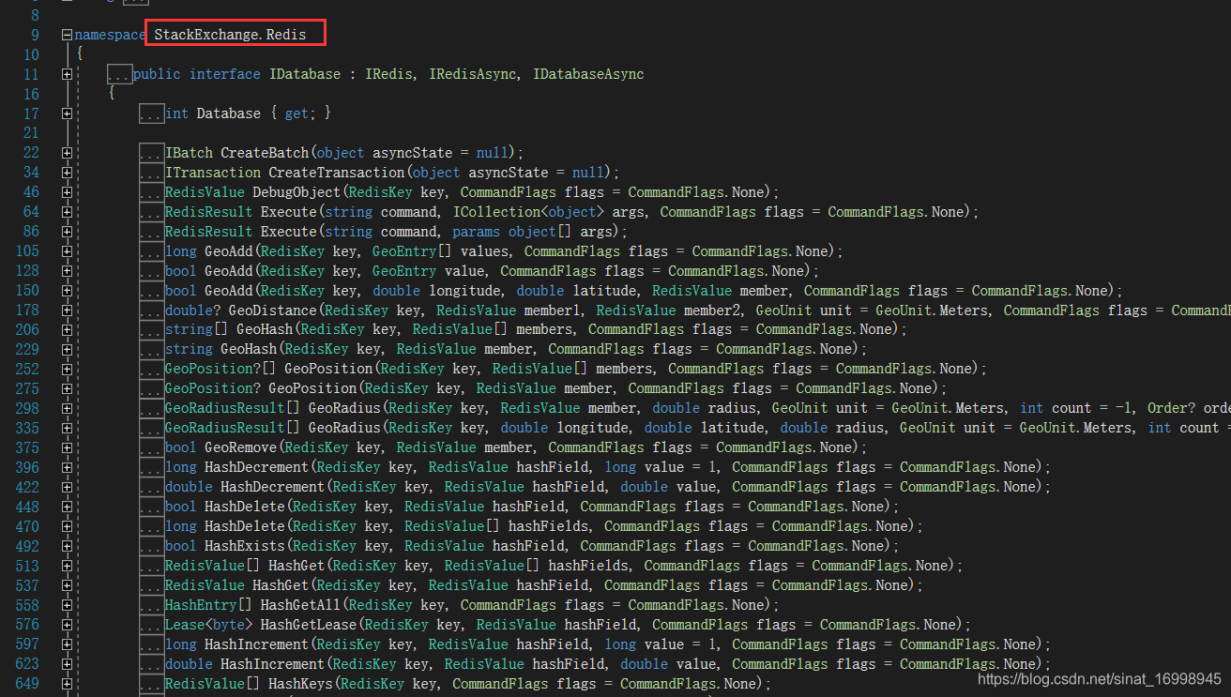1231x697 pixels.
Task: Click the ellipsis box before IDatabase declaration
Action: click(120, 73)
